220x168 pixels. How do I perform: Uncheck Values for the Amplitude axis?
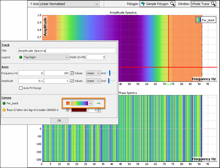click(72, 81)
